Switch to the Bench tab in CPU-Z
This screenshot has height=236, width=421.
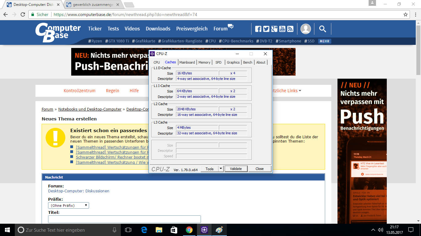pyautogui.click(x=248, y=62)
